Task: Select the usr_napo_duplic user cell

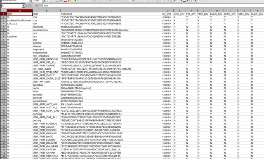Action: 47,69
